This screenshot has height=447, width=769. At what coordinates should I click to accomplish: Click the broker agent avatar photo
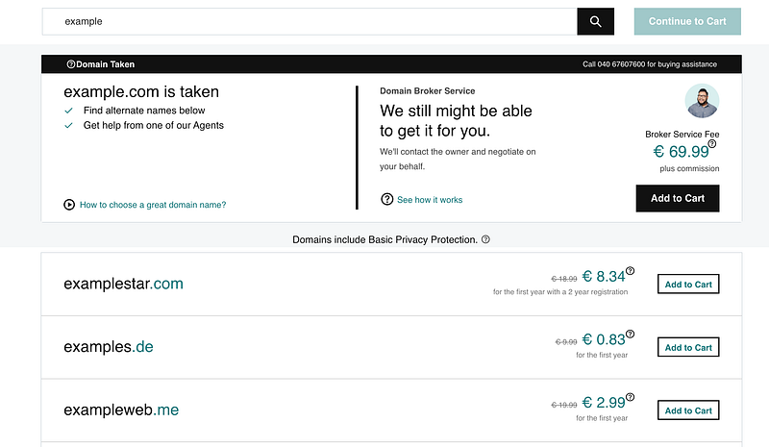[x=702, y=101]
